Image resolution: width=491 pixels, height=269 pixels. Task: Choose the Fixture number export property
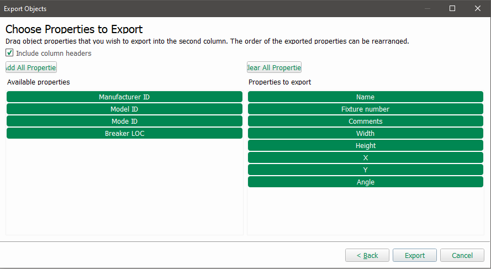tap(365, 109)
